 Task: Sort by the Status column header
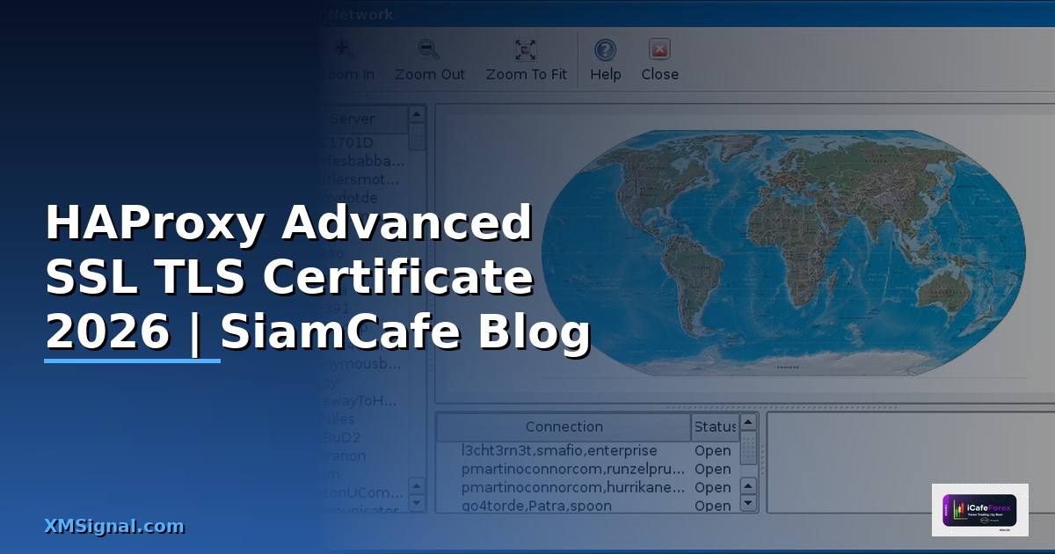[x=714, y=427]
